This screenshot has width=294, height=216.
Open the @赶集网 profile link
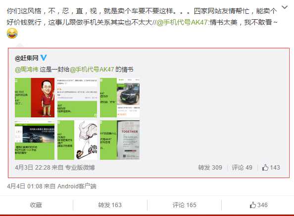point(27,58)
